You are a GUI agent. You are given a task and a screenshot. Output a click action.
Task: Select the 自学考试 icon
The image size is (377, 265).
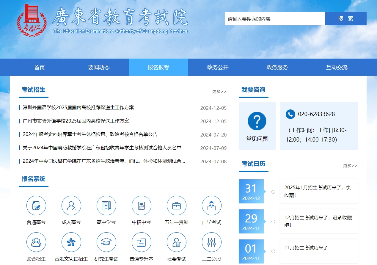pyautogui.click(x=211, y=205)
